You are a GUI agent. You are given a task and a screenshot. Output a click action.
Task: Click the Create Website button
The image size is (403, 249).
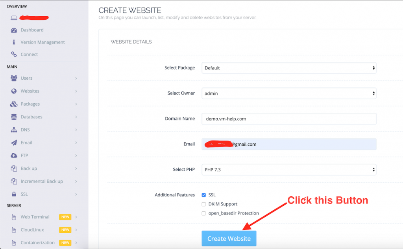point(229,238)
